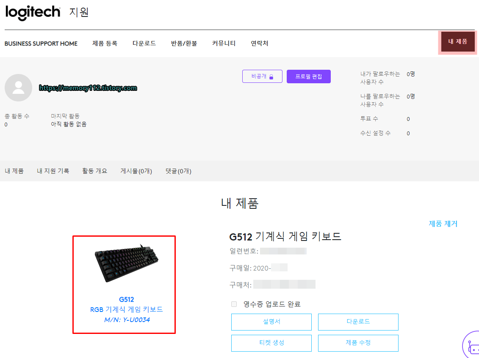Click the product 다운로드 button
Screen dimensions: 479x358
pos(358,322)
